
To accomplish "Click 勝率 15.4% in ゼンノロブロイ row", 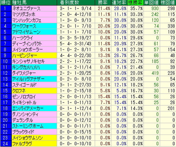I will 104,96.
